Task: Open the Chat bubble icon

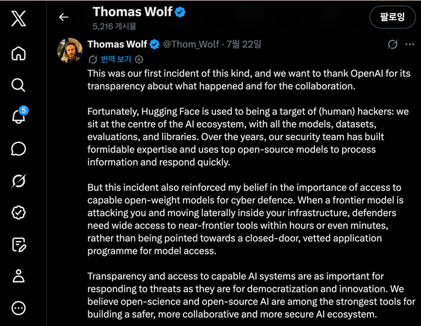Action: [19, 149]
